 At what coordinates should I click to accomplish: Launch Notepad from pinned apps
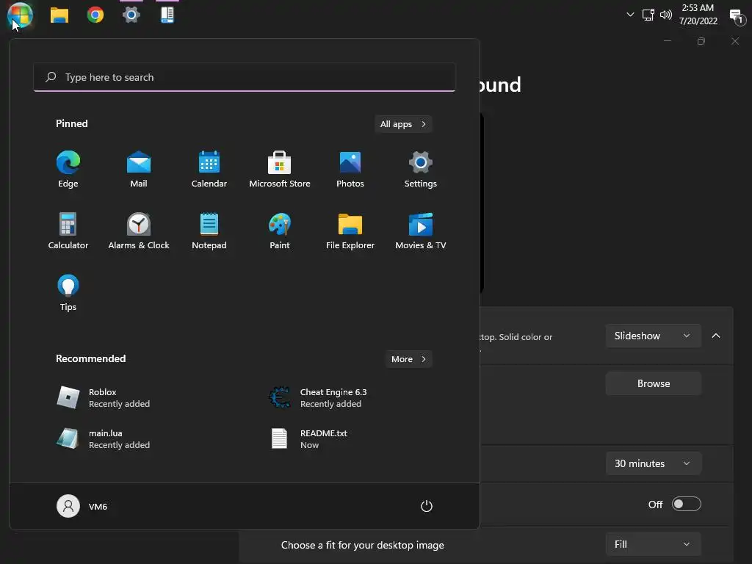(209, 231)
